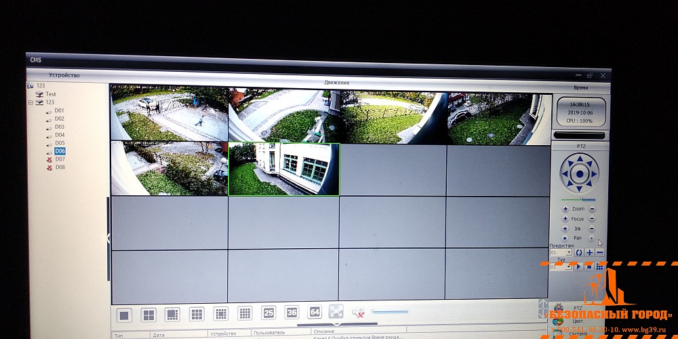Viewport: 678px width, 339px height.
Task: Select disconnected channel D07
Action: [60, 159]
